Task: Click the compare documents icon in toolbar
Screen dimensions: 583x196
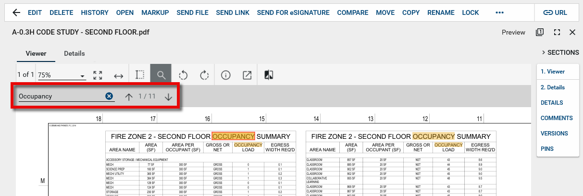Action: (269, 75)
